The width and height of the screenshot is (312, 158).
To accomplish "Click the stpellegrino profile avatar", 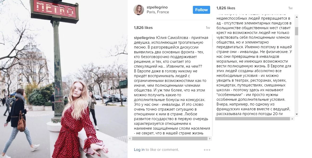I will point(139,10).
